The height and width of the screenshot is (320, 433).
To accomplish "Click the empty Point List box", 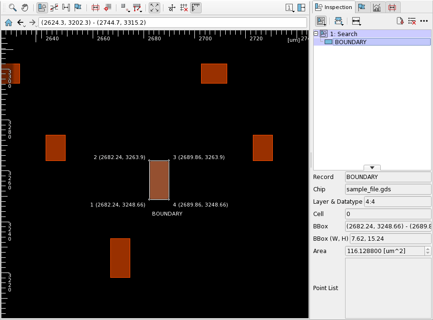I will coord(388,288).
